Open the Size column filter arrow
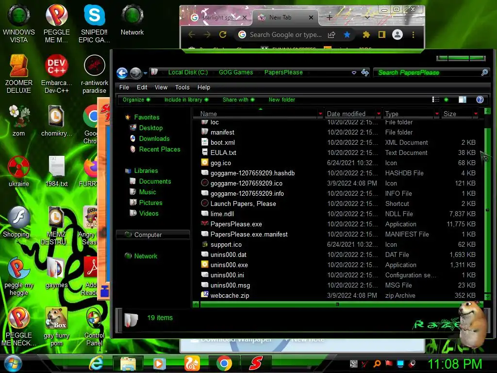 [x=476, y=114]
